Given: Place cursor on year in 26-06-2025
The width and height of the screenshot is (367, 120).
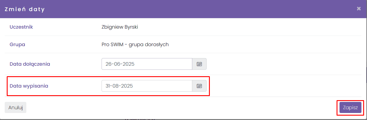Looking at the screenshot, I should coord(128,64).
